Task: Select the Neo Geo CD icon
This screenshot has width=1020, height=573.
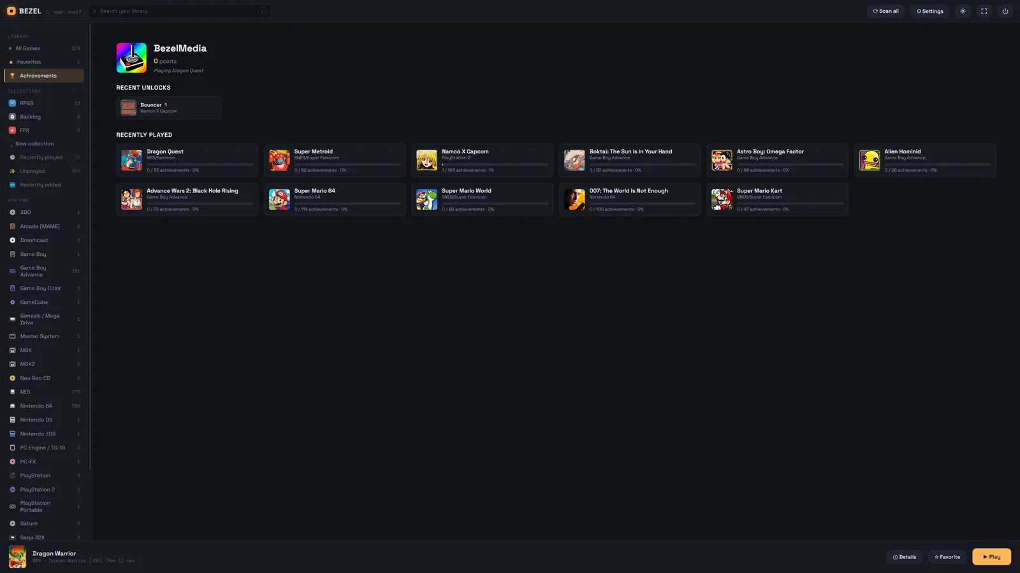Action: (x=12, y=378)
